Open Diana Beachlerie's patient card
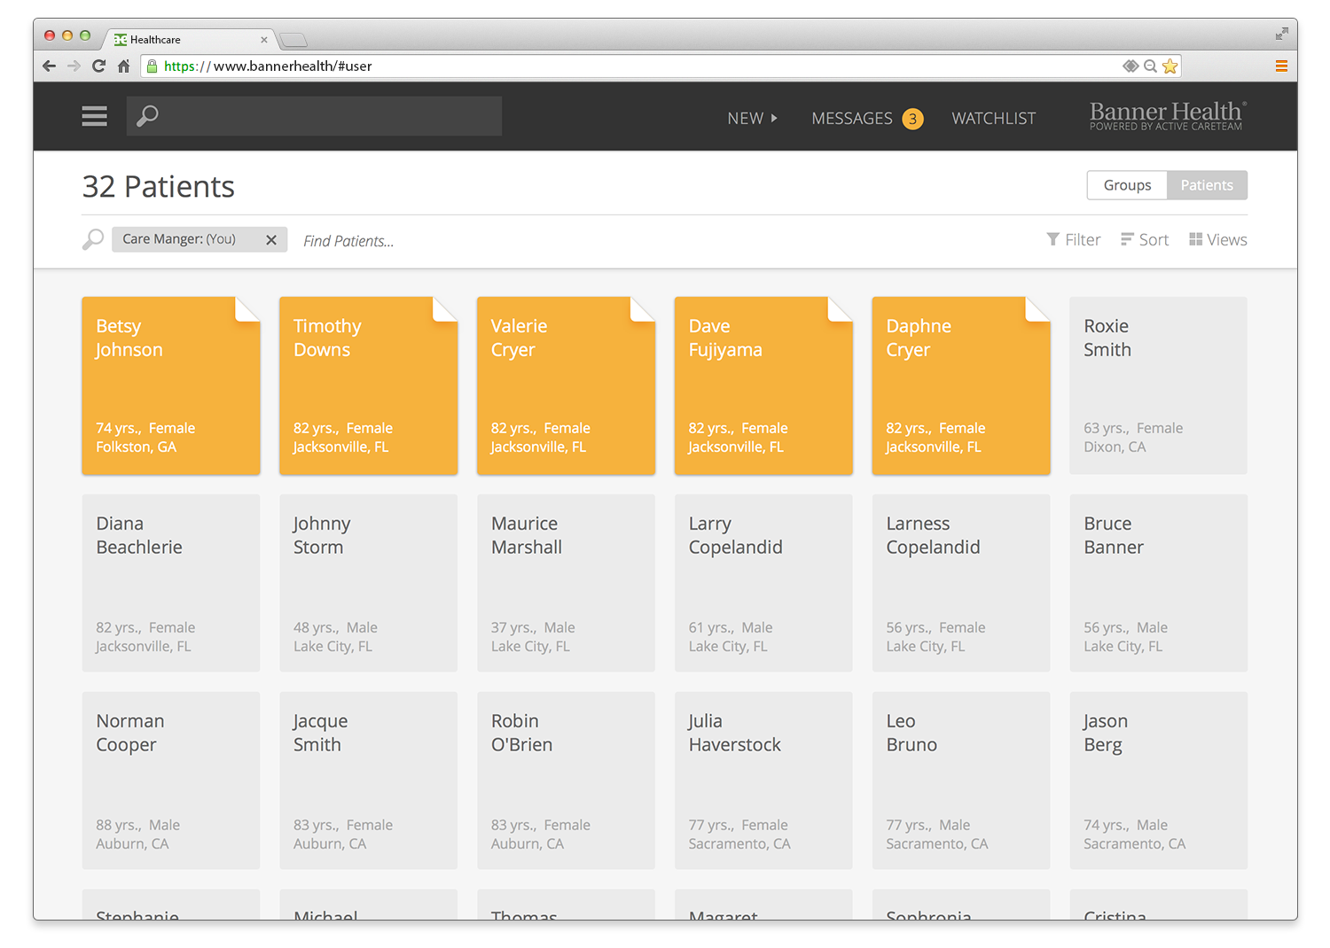The image size is (1330, 948). (171, 583)
